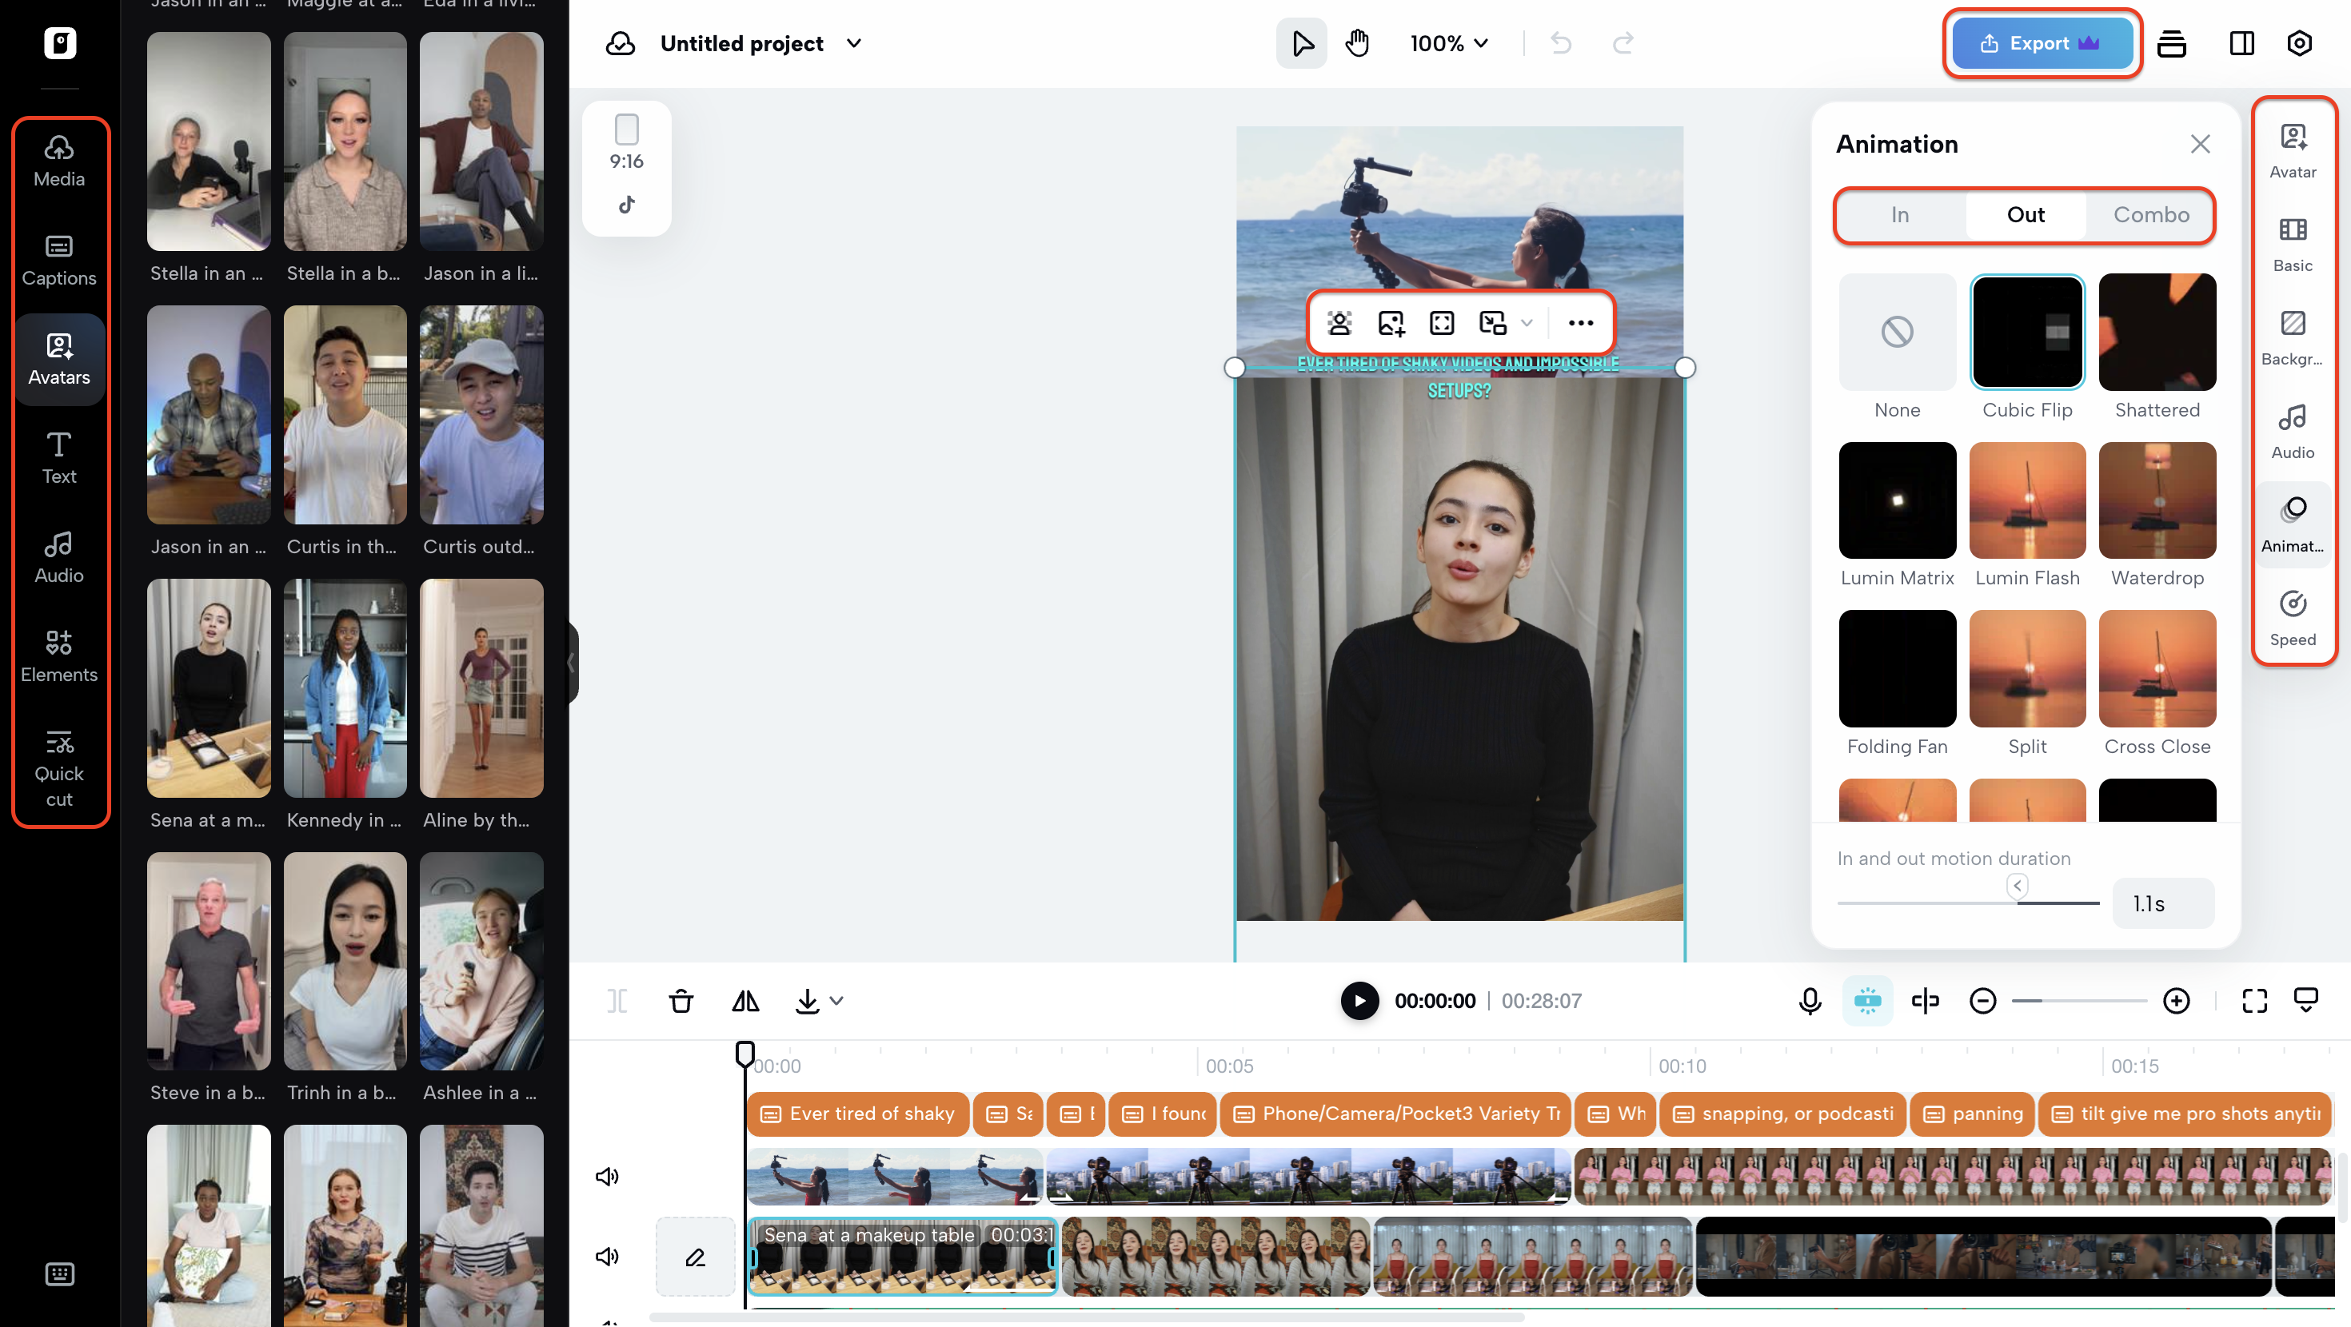Open the chevron next to the picture-in-picture icon
The height and width of the screenshot is (1327, 2351).
click(1526, 322)
